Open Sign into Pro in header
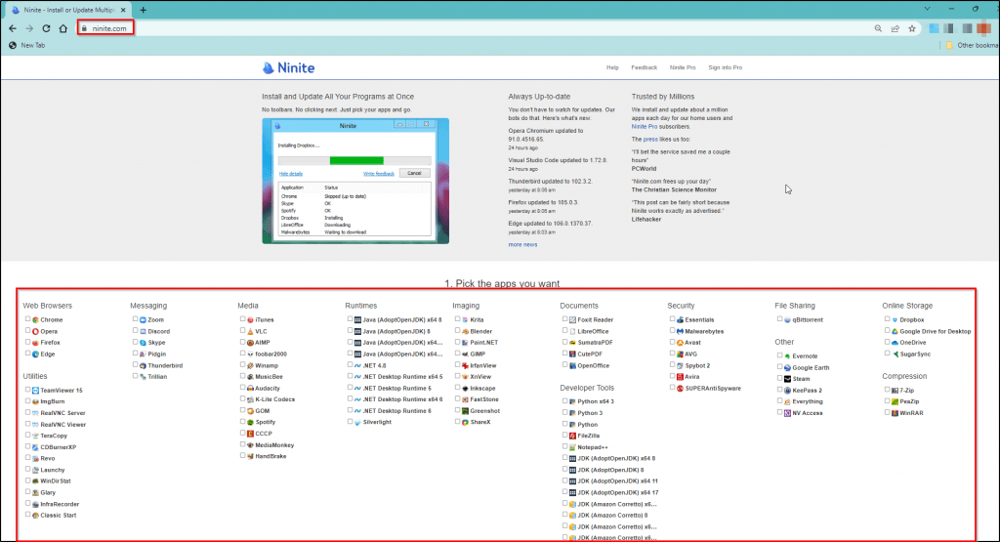 [726, 67]
